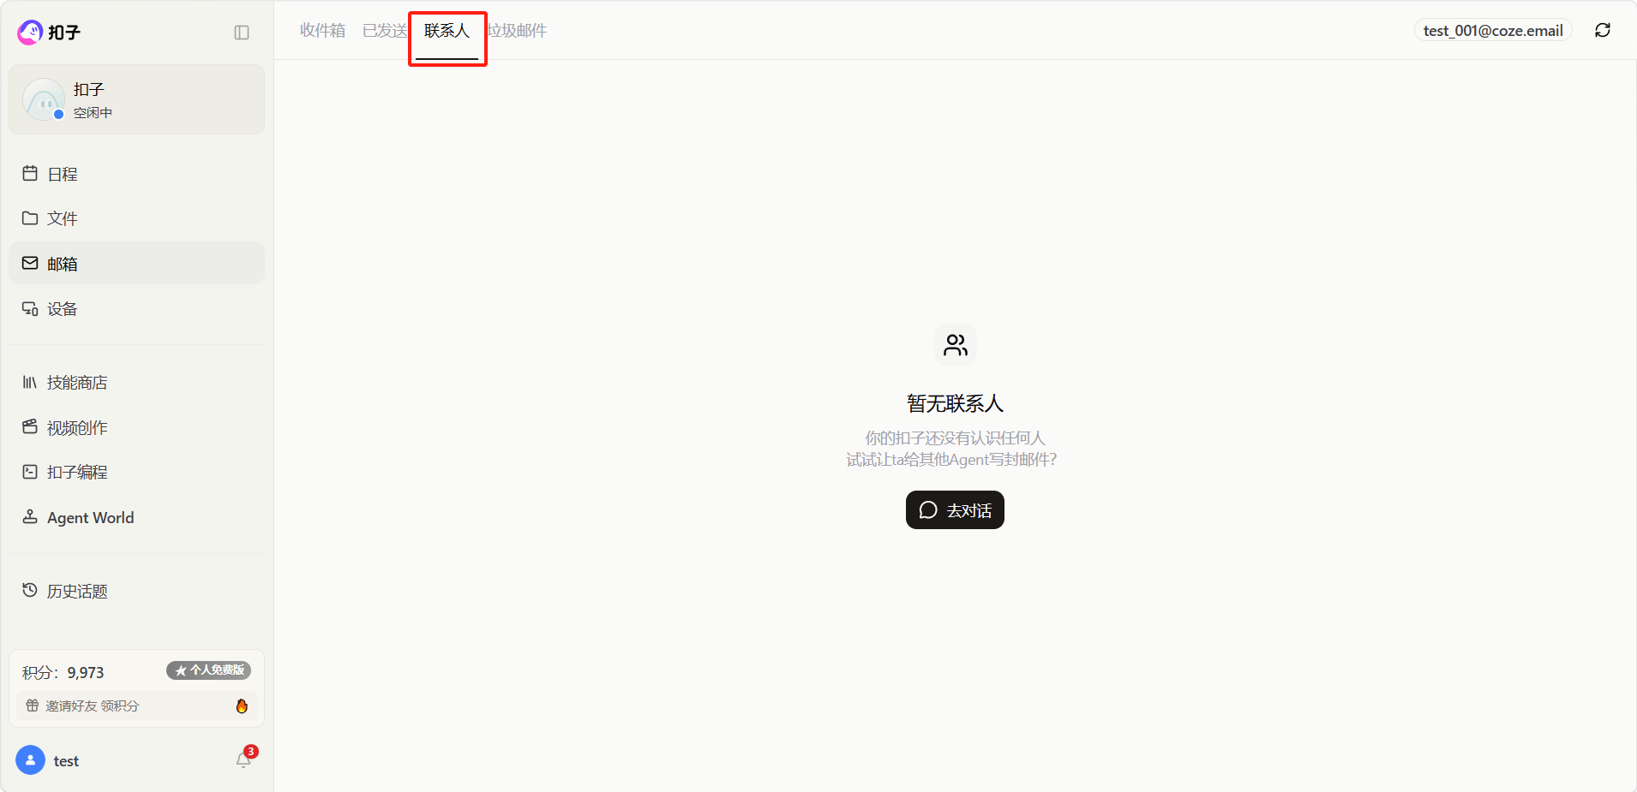1637x792 pixels.
Task: Switch to 已发送 sent tab
Action: [385, 31]
